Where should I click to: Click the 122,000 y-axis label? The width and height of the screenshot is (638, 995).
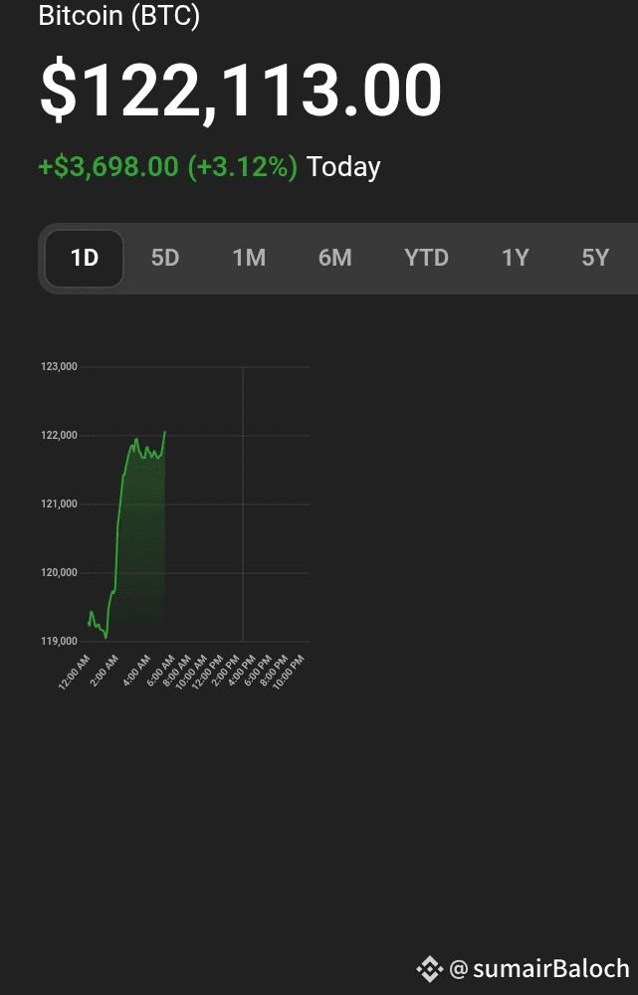click(x=59, y=436)
